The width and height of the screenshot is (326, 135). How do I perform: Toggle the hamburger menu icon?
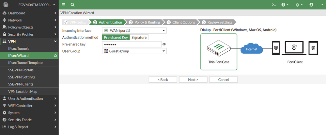(63, 5)
